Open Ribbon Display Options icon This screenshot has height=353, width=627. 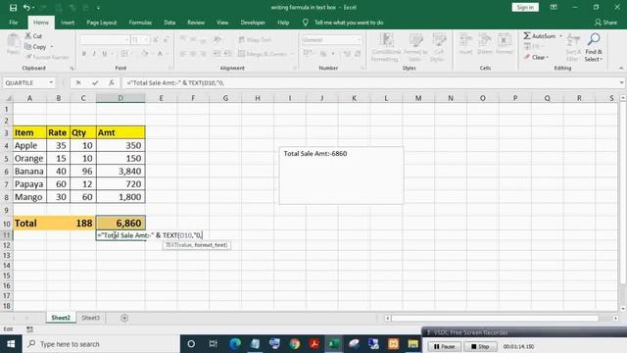(x=554, y=7)
